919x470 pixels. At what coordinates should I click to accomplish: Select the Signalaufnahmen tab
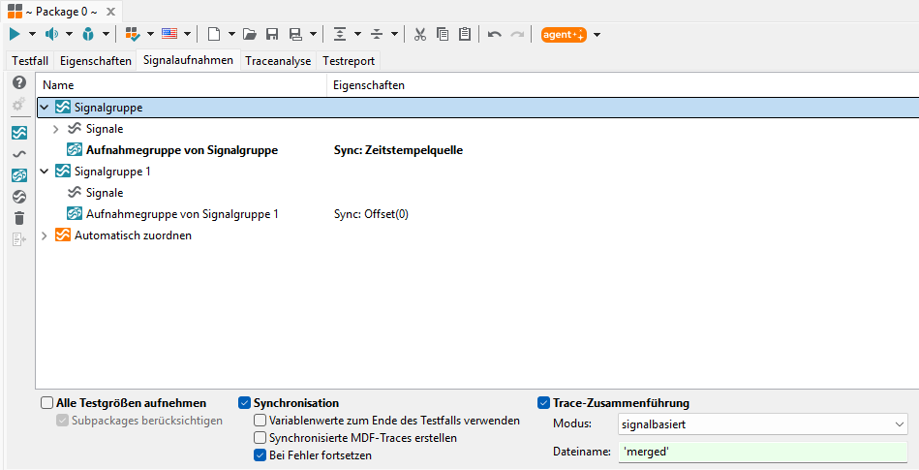click(188, 60)
